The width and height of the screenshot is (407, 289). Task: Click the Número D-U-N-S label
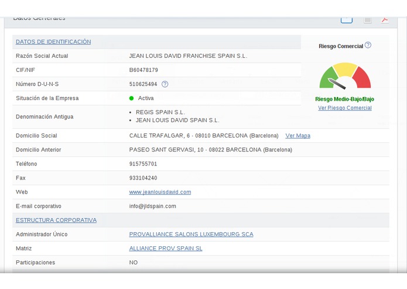tap(37, 84)
